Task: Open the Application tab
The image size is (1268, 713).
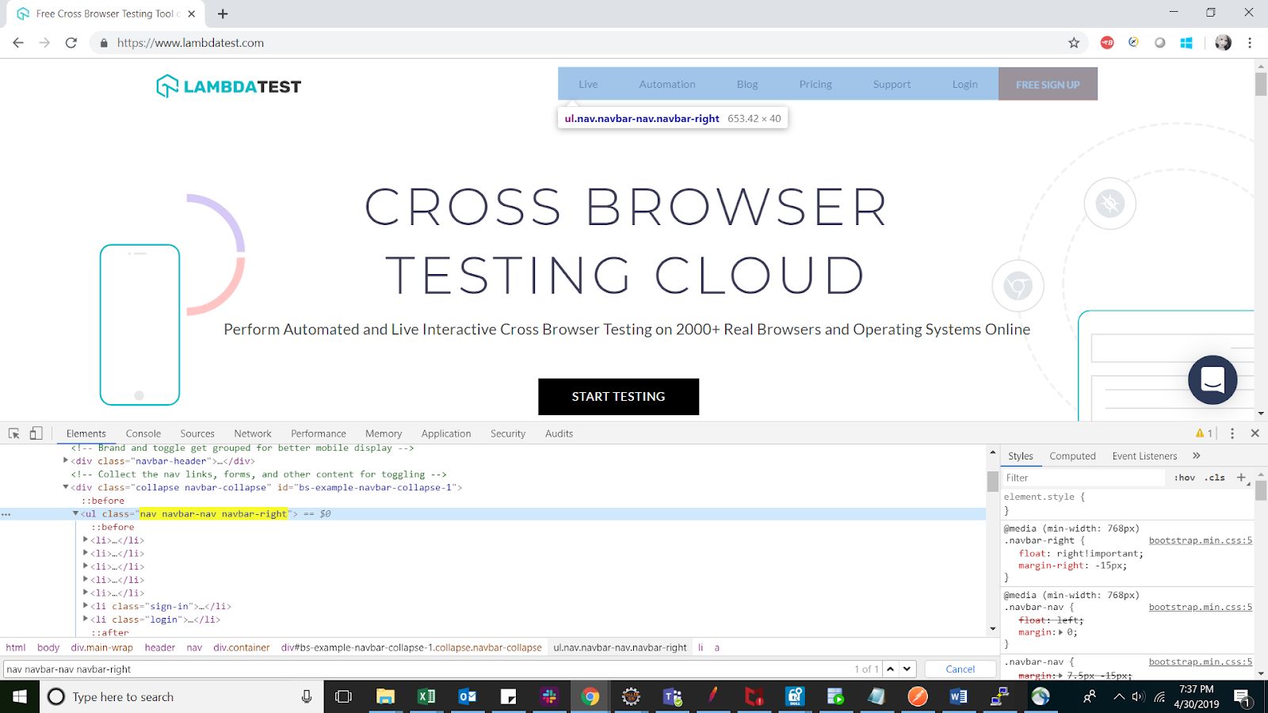Action: [x=446, y=433]
